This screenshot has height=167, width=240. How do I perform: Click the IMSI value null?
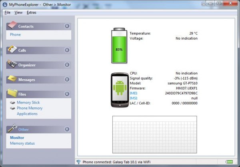(194, 98)
